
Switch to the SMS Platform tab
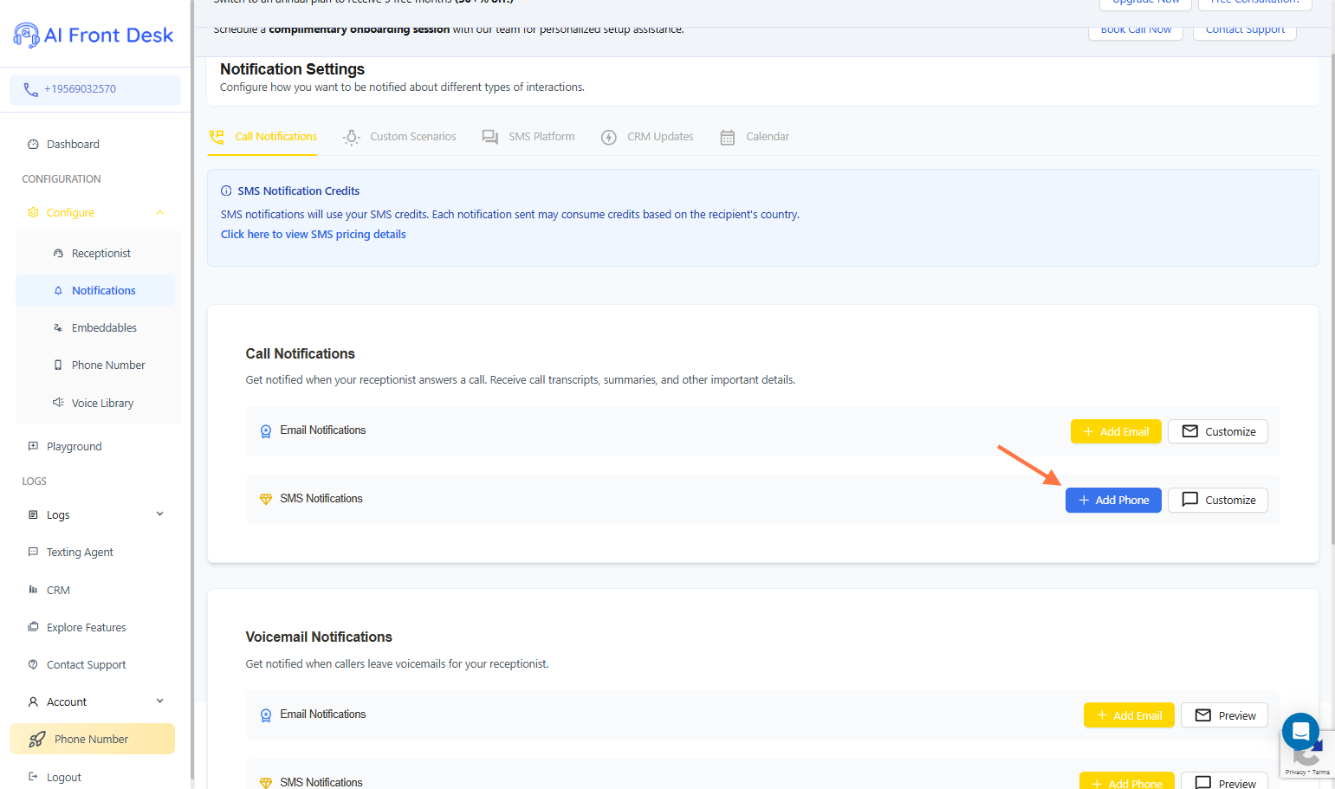(x=528, y=137)
